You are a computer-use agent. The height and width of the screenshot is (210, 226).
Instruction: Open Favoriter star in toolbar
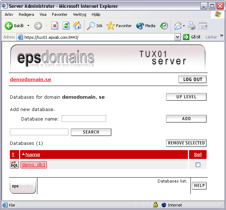[119, 26]
